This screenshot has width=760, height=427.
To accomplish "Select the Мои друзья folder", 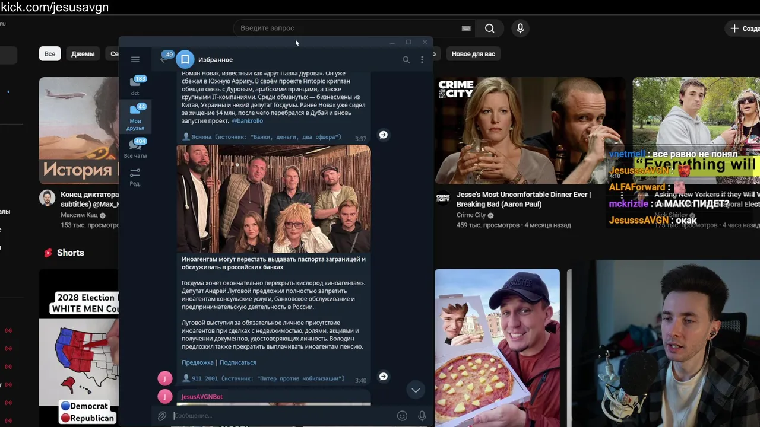I will 135,117.
